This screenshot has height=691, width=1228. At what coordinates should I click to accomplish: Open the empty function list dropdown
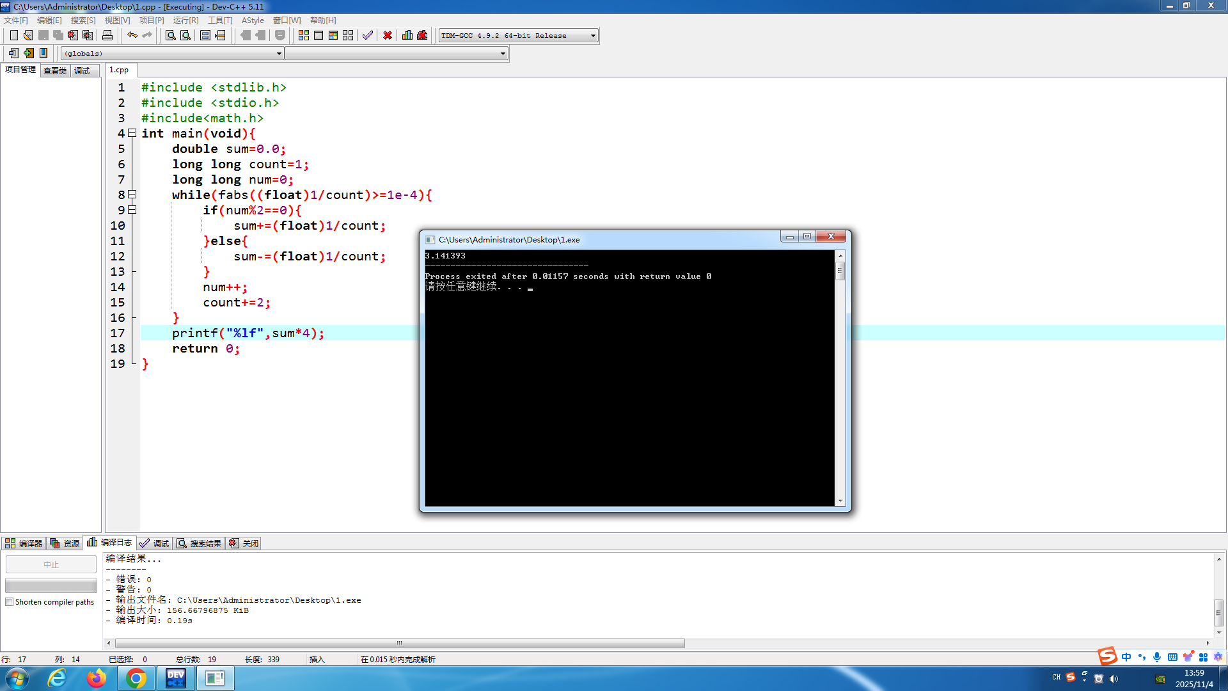pyautogui.click(x=503, y=54)
